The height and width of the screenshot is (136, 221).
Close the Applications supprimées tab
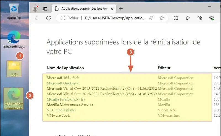tap(112, 9)
